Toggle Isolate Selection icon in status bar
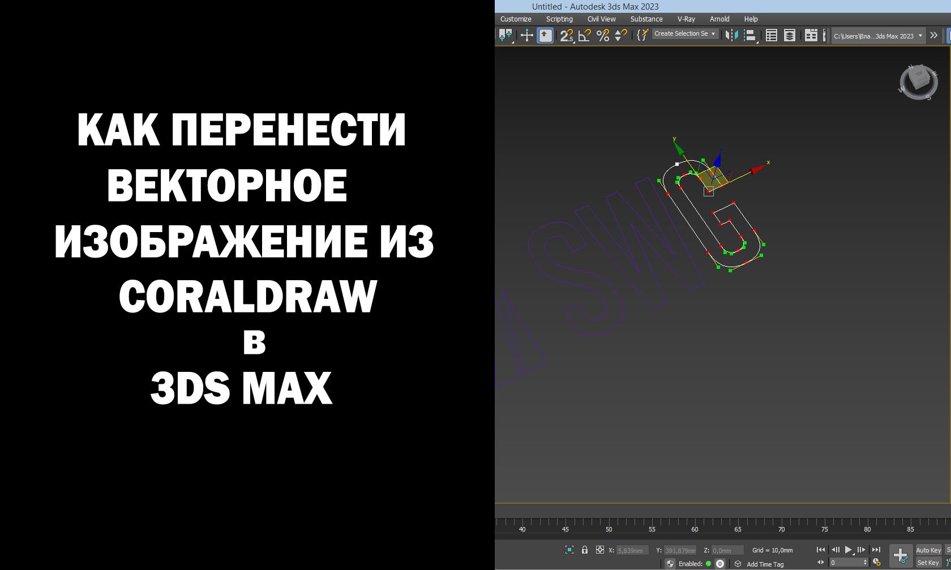This screenshot has height=570, width=951. tap(569, 550)
